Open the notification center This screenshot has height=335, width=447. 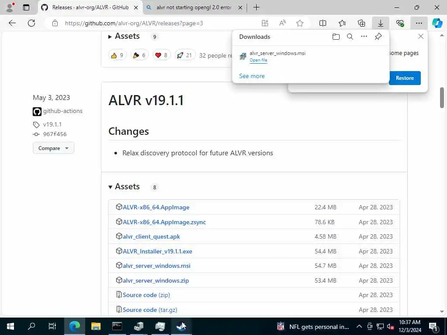[433, 326]
